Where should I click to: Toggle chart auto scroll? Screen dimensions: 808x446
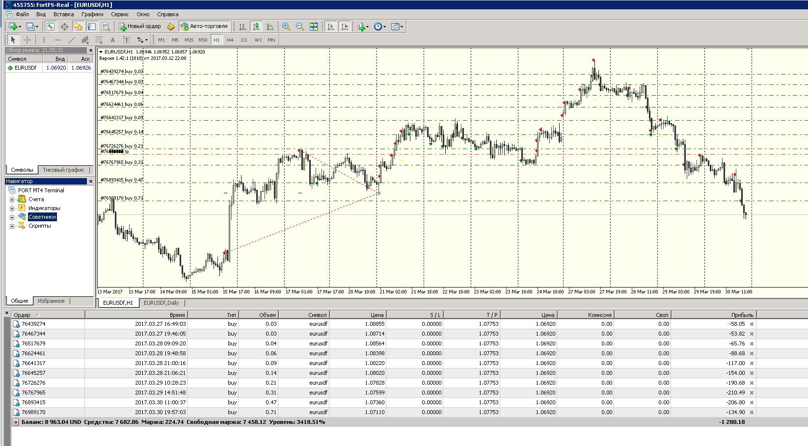[x=331, y=26]
